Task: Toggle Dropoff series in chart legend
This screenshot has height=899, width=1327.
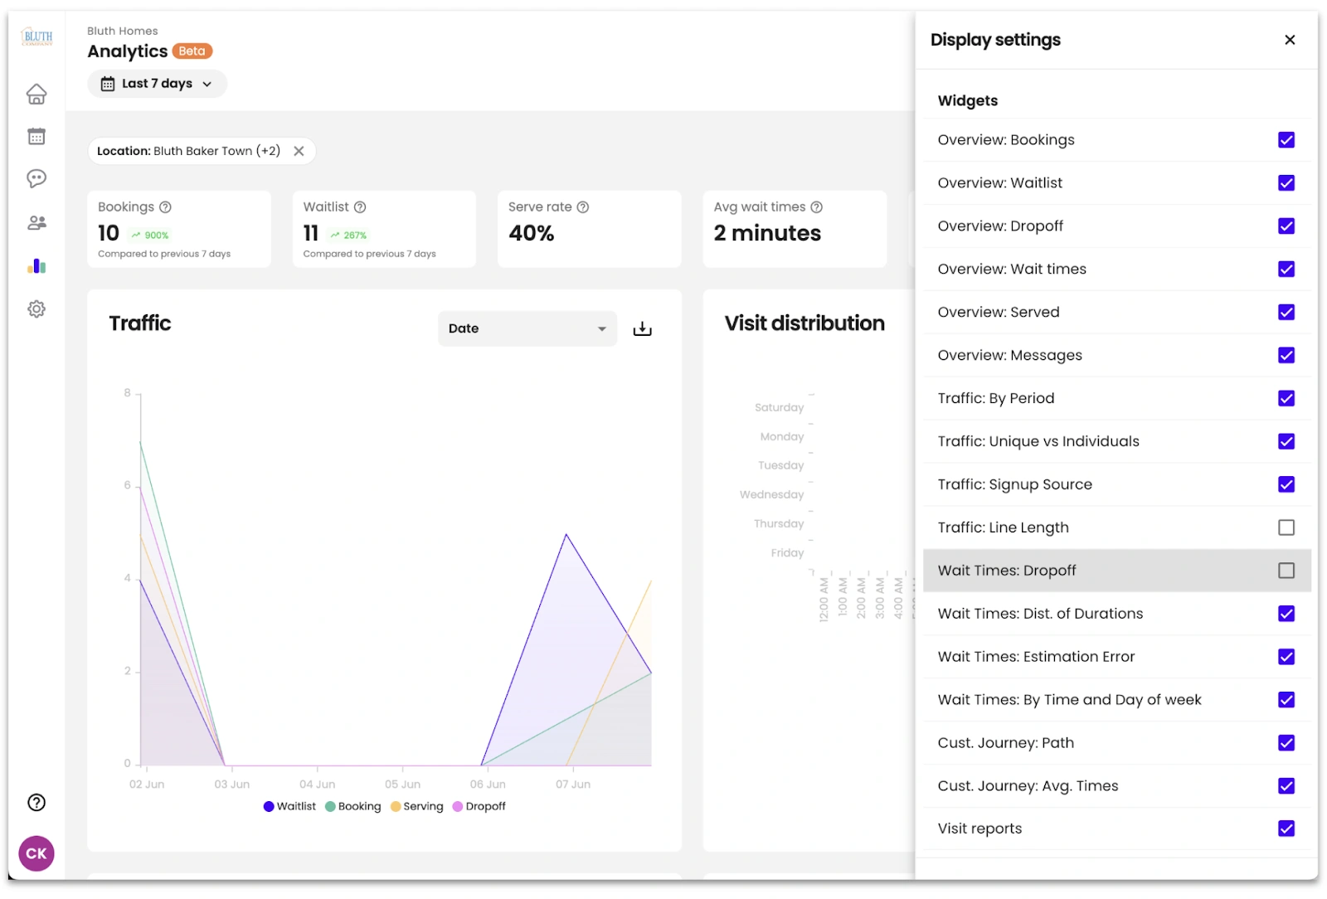Action: coord(479,806)
